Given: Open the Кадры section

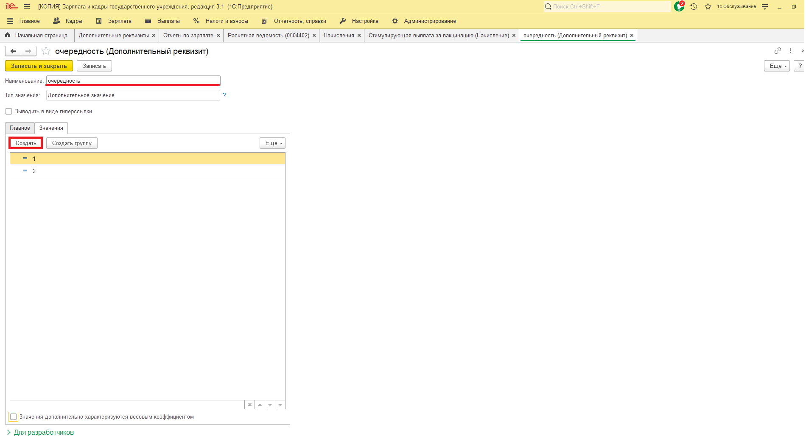Looking at the screenshot, I should (x=68, y=21).
